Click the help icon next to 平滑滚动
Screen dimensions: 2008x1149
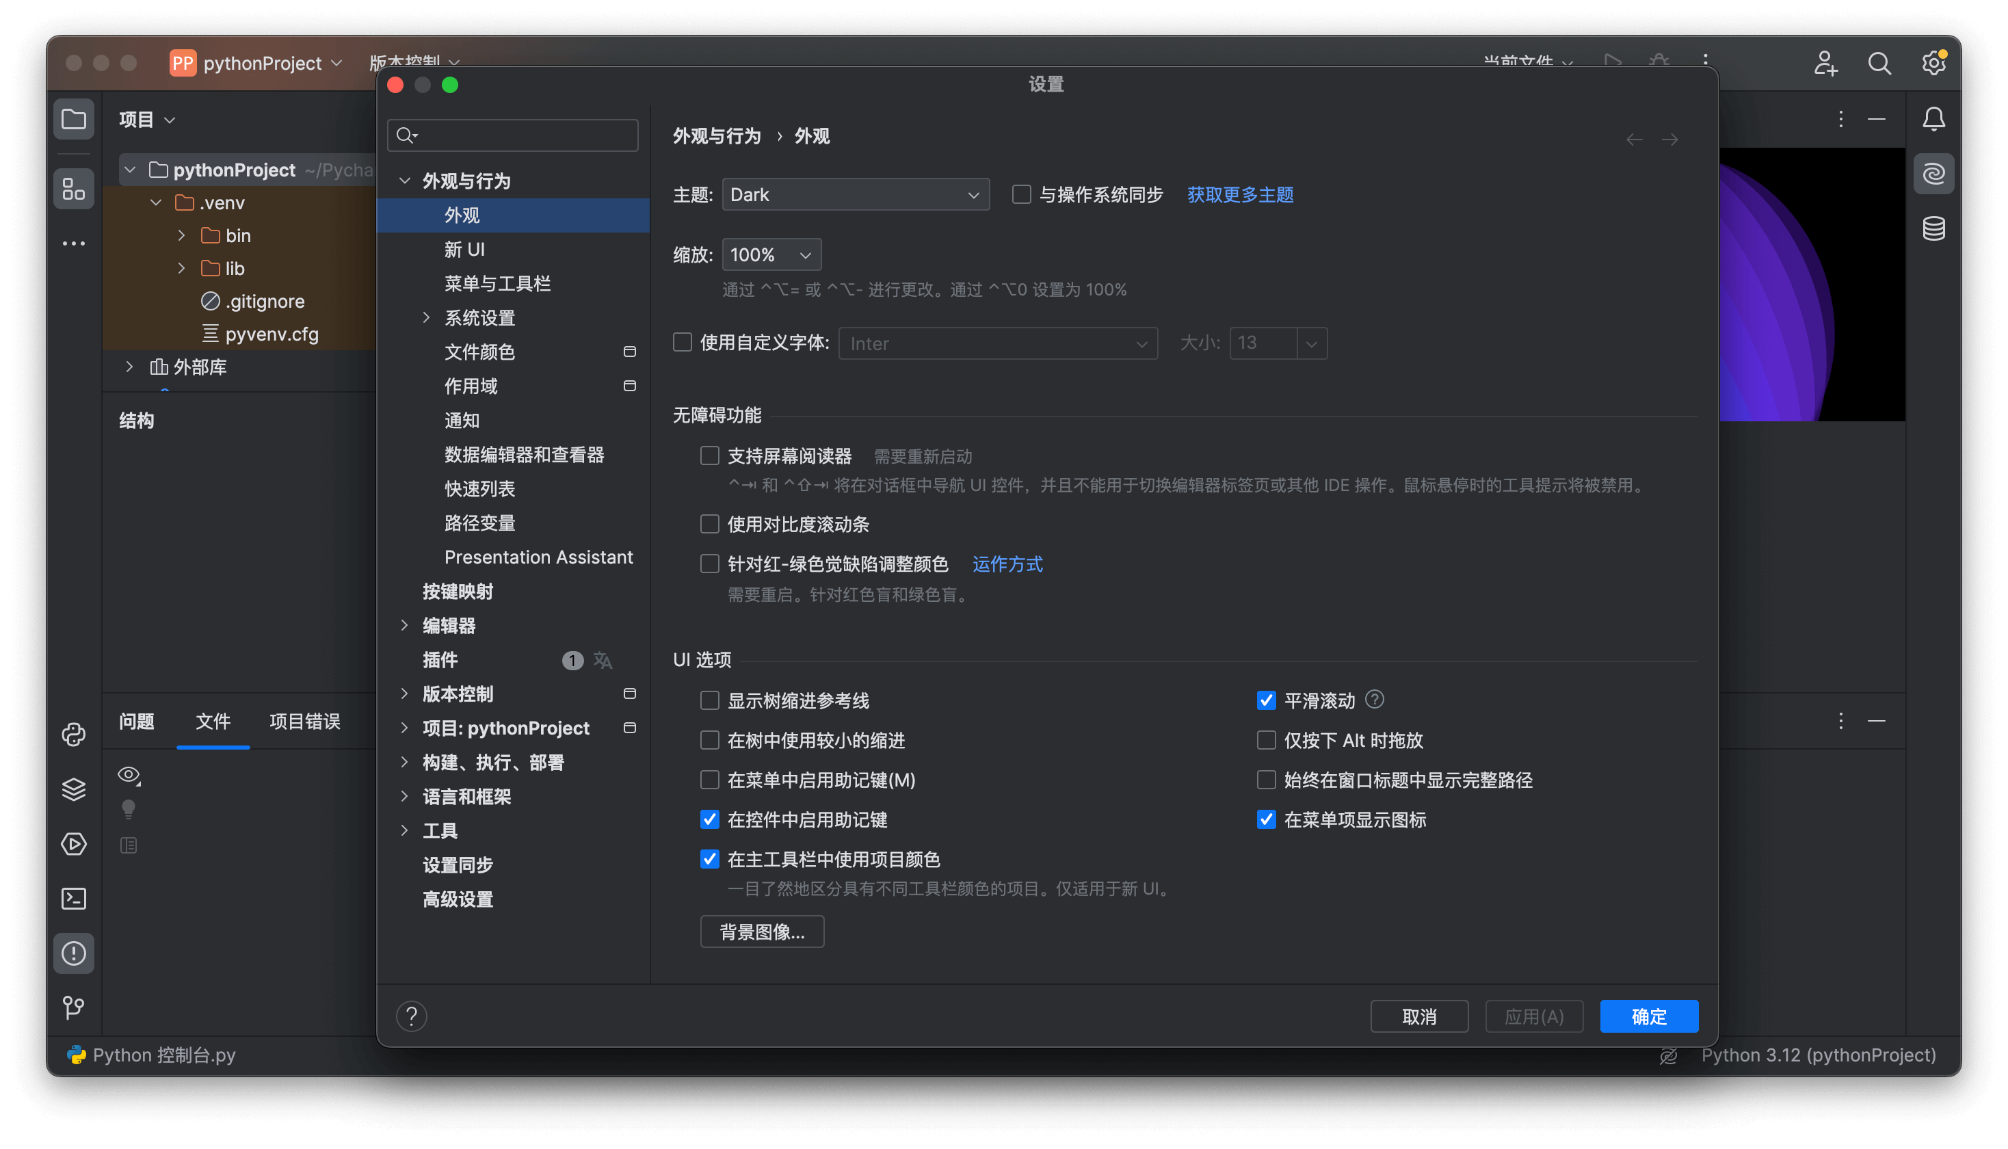1375,699
